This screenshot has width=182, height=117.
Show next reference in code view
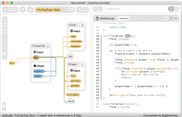[x=100, y=9]
